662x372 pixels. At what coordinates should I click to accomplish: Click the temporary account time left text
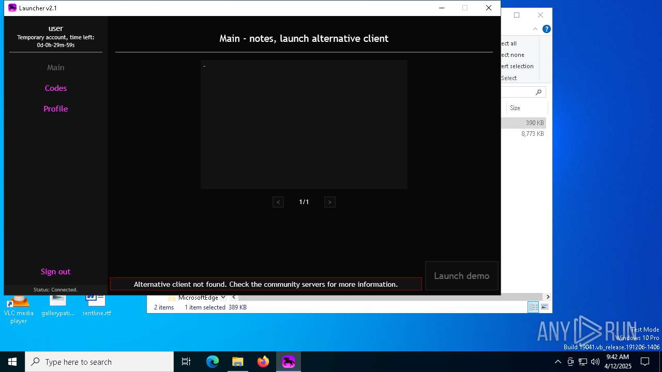[56, 41]
